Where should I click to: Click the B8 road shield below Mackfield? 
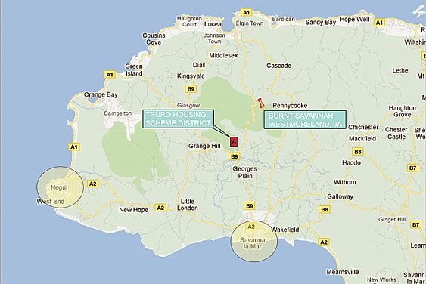click(358, 152)
